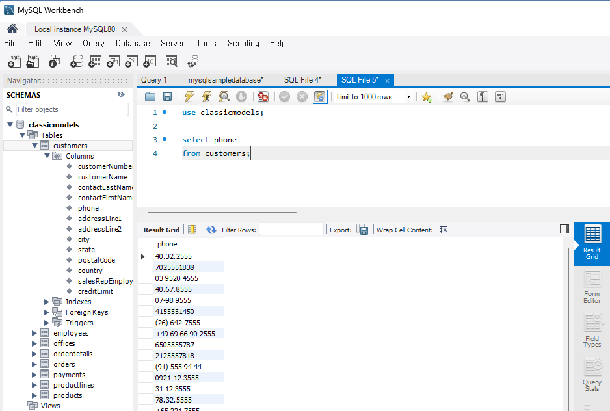Expand the offices table

(34, 343)
